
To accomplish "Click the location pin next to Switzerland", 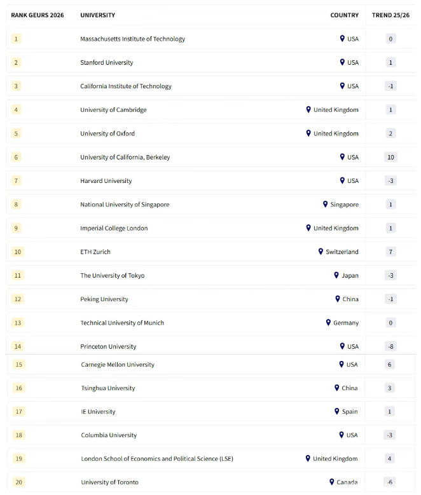I will point(321,252).
